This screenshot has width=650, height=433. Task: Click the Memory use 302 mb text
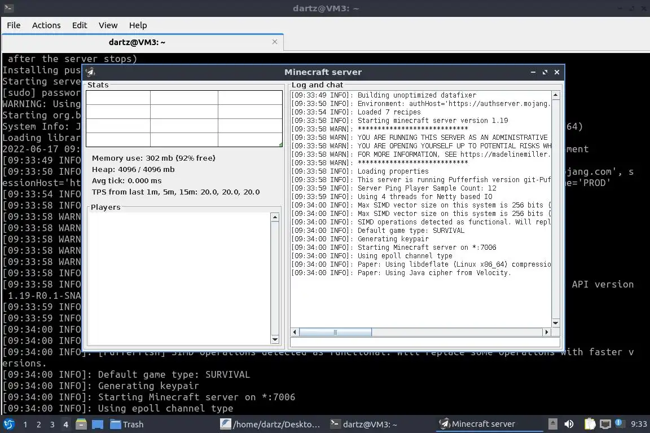[x=153, y=158]
